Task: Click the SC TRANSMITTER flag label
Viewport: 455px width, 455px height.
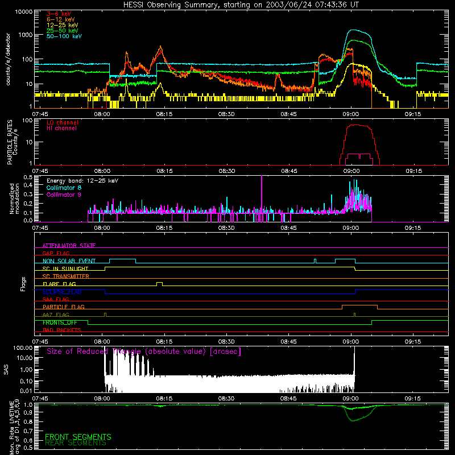Action: pos(66,276)
